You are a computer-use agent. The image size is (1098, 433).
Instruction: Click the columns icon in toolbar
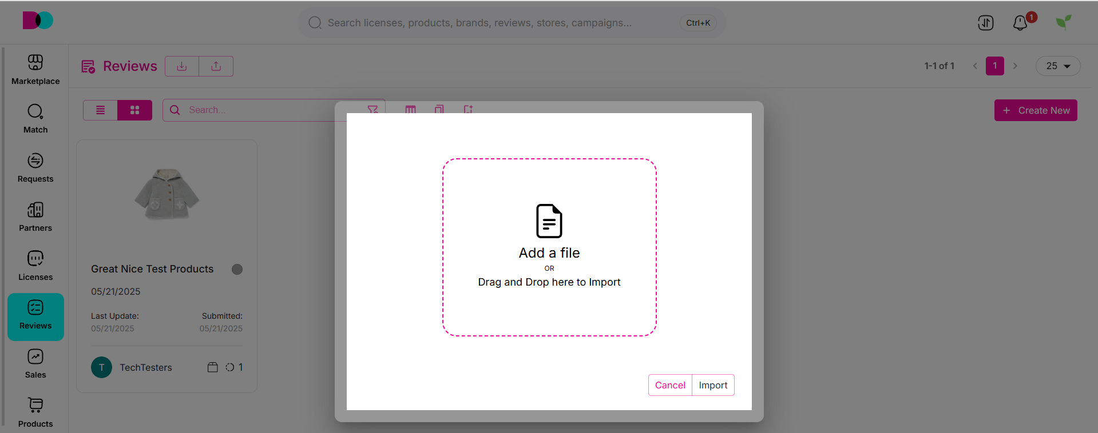click(410, 109)
